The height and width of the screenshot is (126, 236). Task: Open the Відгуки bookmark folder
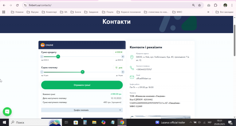click(x=33, y=12)
